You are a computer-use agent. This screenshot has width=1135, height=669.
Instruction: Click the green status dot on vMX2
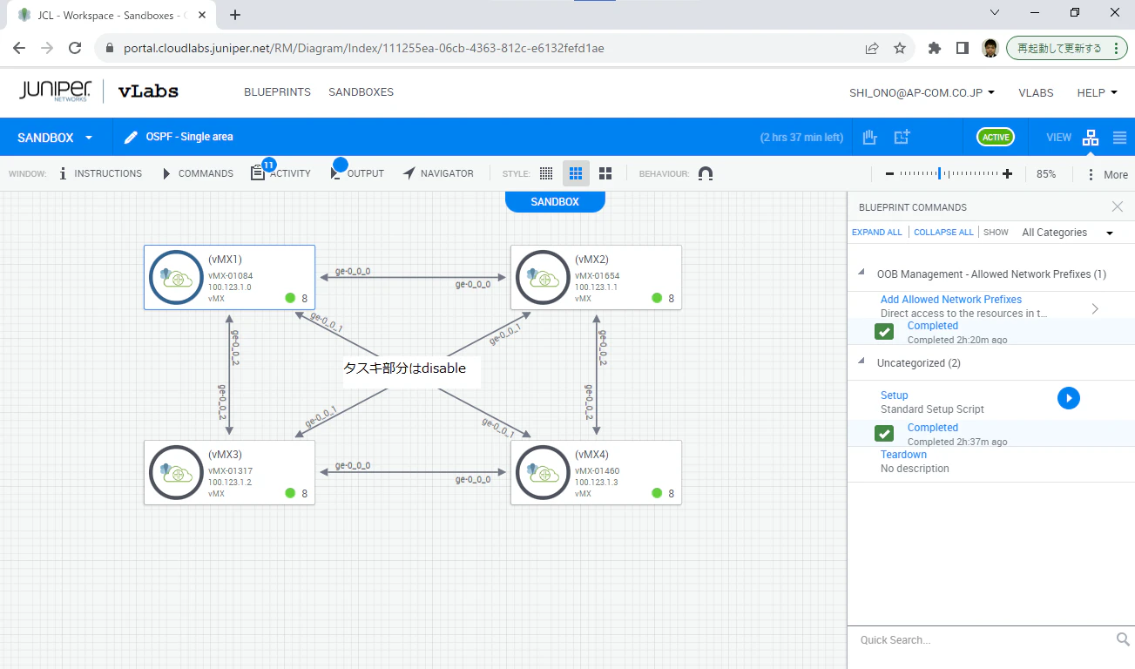click(657, 298)
